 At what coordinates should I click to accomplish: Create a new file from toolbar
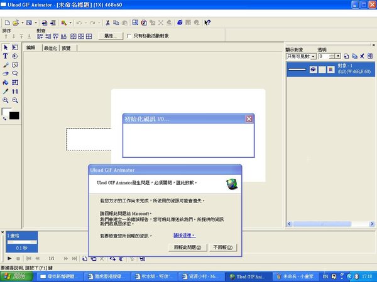point(8,23)
